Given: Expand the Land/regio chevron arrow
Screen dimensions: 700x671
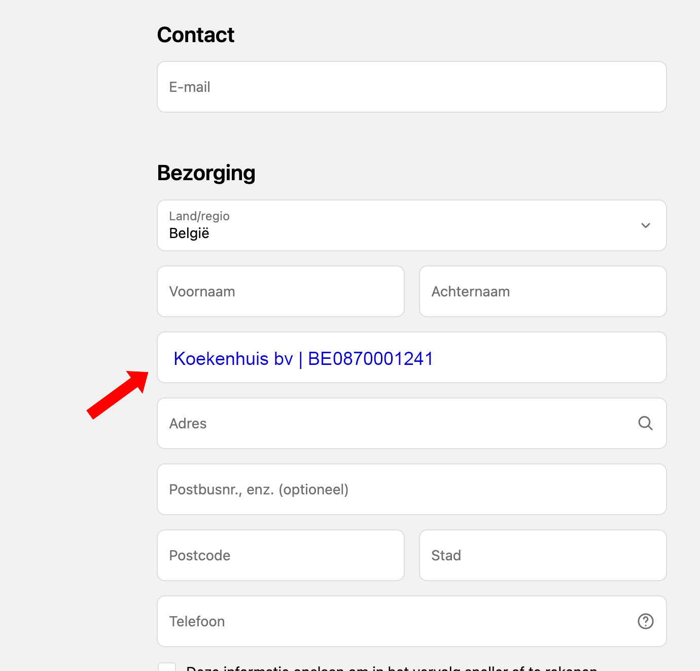Looking at the screenshot, I should tap(645, 225).
